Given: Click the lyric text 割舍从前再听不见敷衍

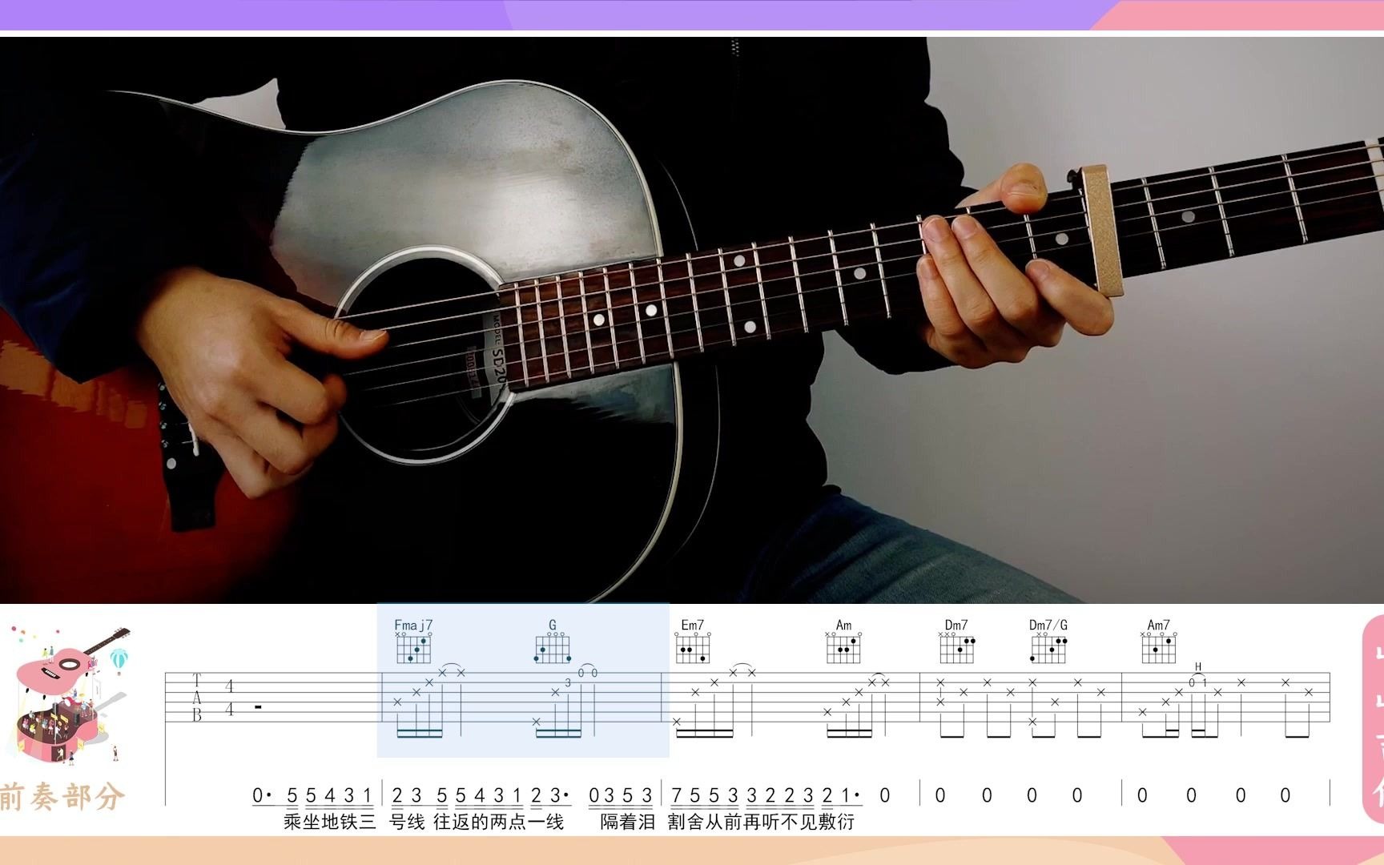Looking at the screenshot, I should 761,822.
